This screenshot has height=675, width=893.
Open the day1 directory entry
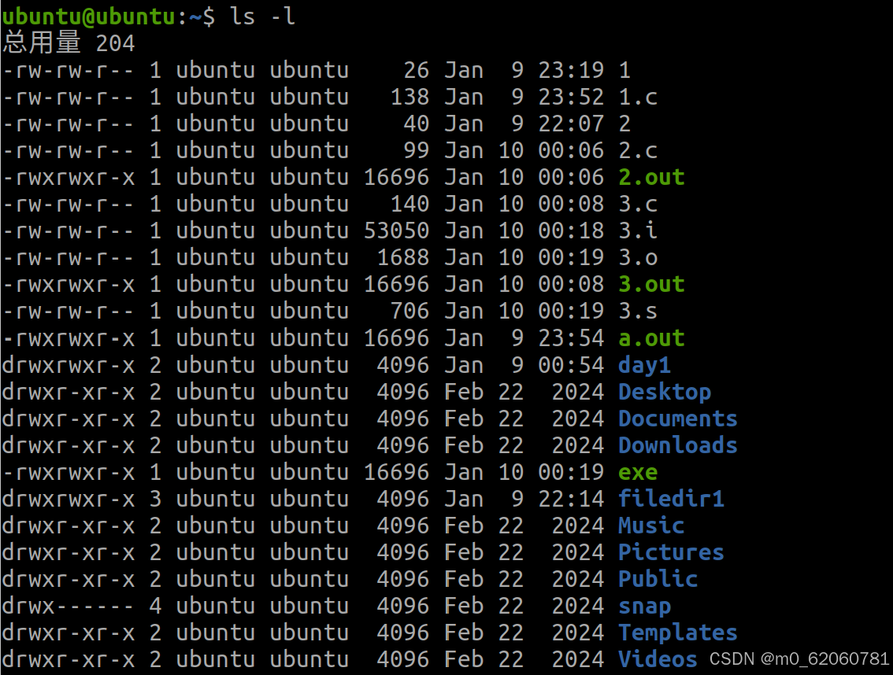[643, 364]
